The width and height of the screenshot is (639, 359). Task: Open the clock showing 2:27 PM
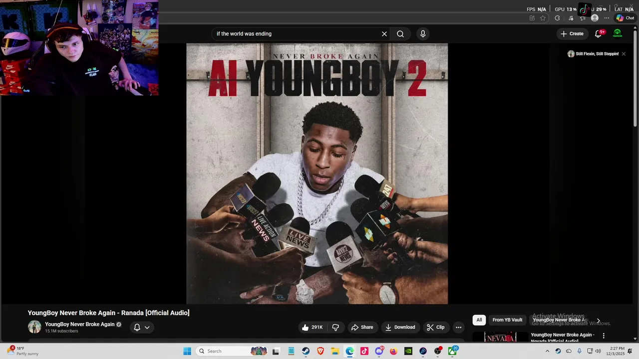(616, 351)
